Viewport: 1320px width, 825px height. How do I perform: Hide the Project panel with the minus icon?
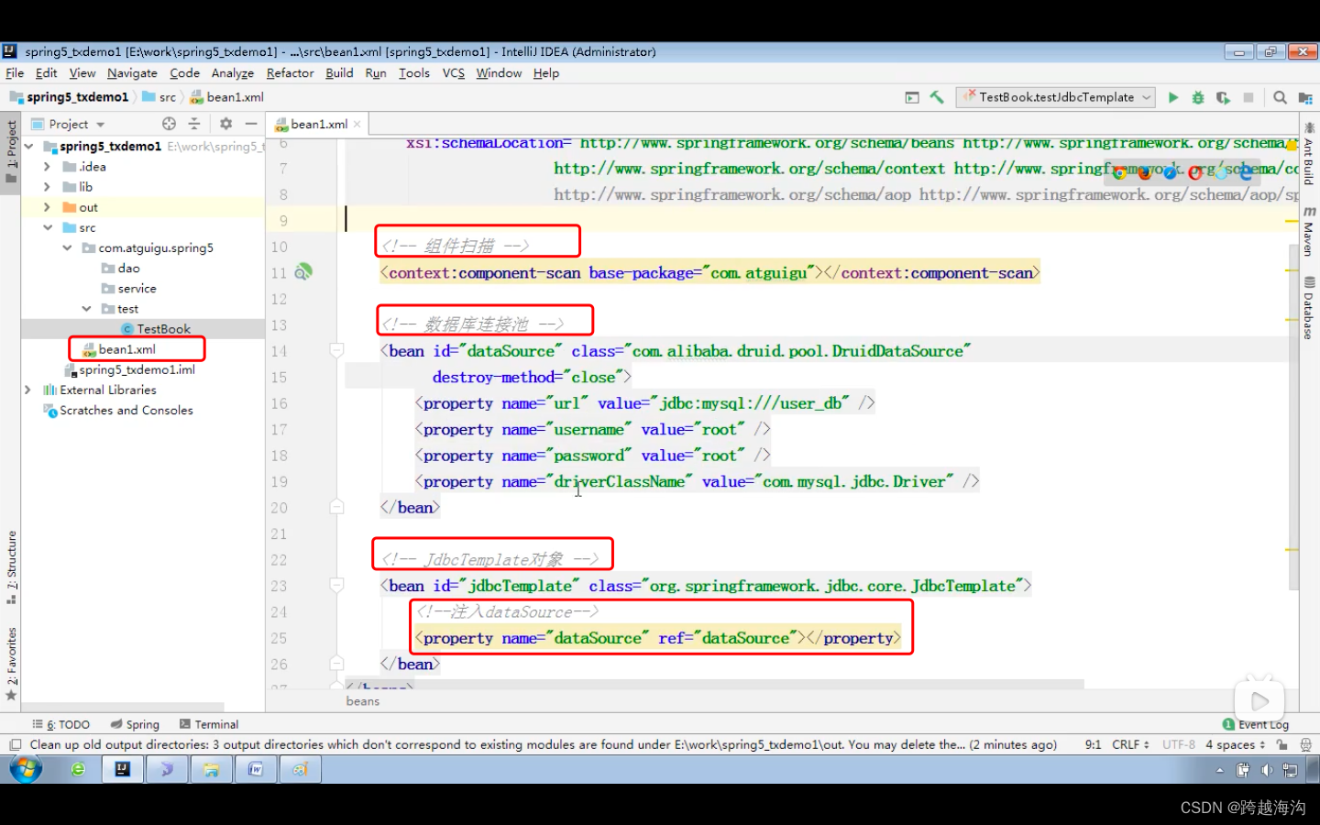[251, 124]
